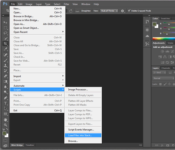Viewport: 175px width, 150px height.
Task: Click the Screen Mode icon
Action: (x=5, y=146)
